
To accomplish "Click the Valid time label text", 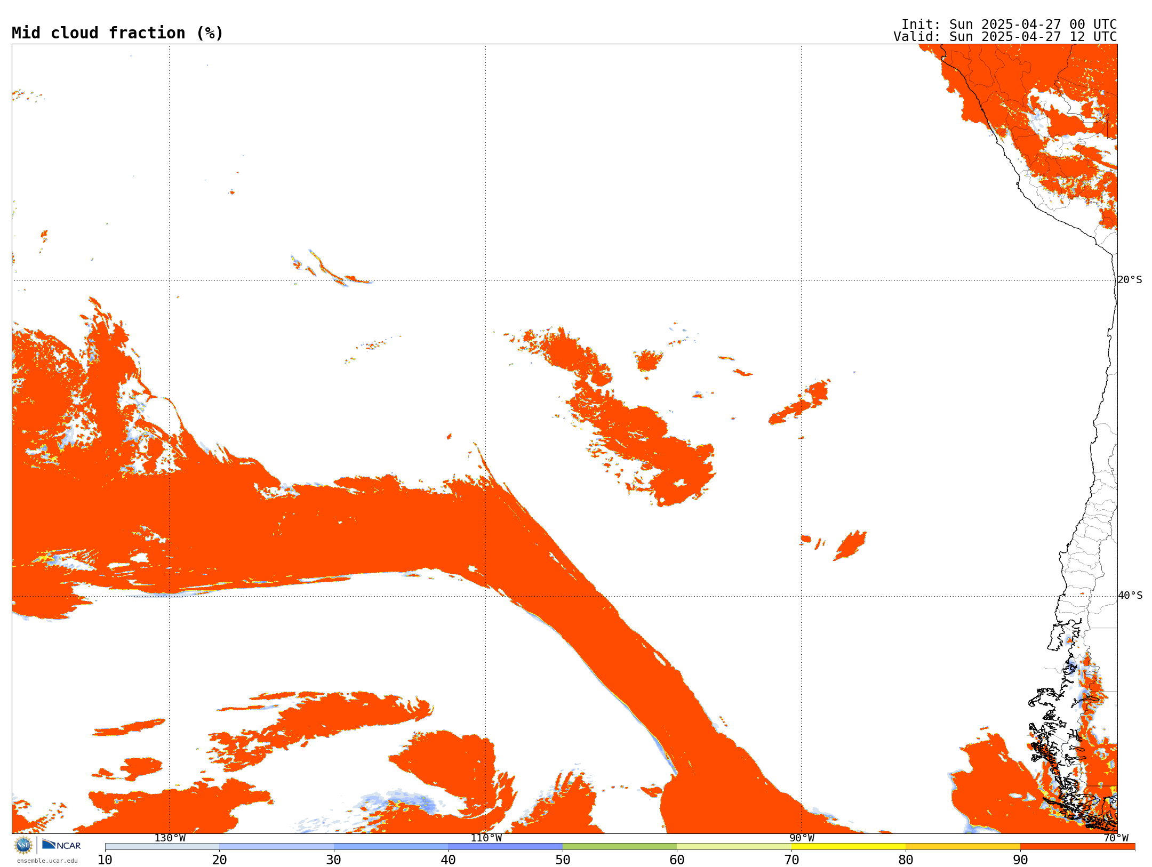I will [x=1005, y=37].
